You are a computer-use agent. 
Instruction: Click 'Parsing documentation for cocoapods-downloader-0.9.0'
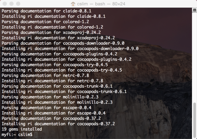[63, 43]
